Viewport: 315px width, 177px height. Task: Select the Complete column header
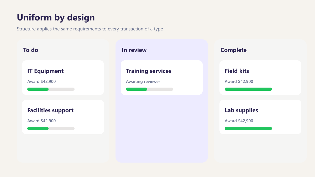pos(233,50)
